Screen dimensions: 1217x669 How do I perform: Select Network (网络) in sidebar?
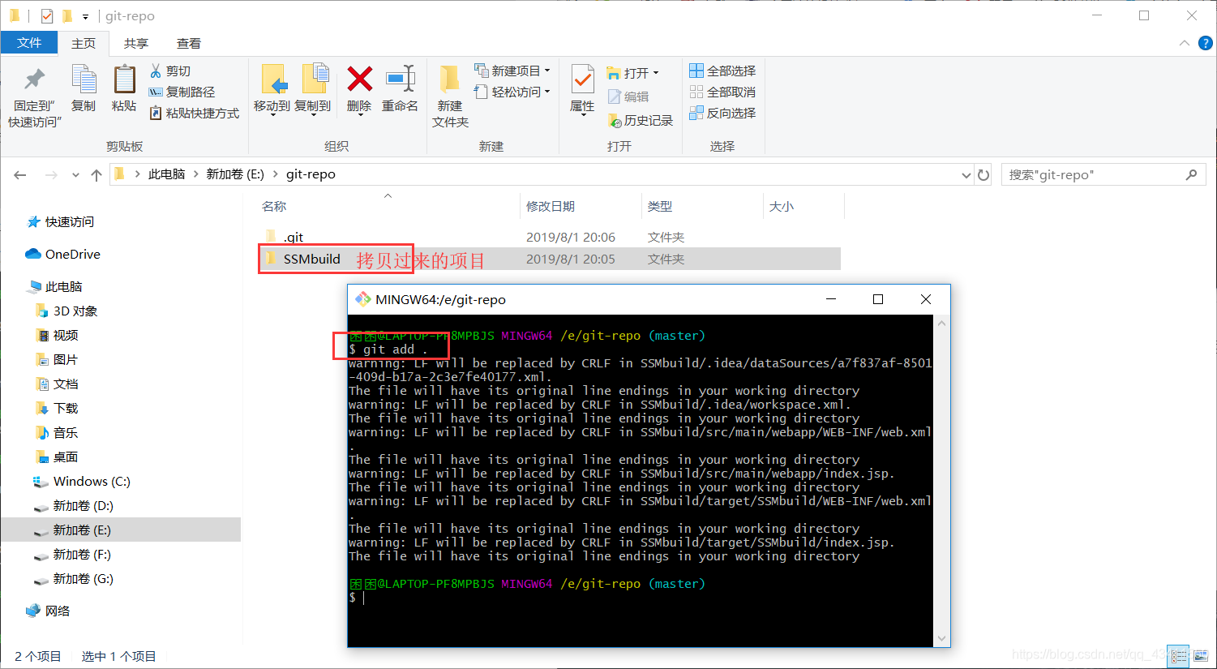[x=58, y=611]
